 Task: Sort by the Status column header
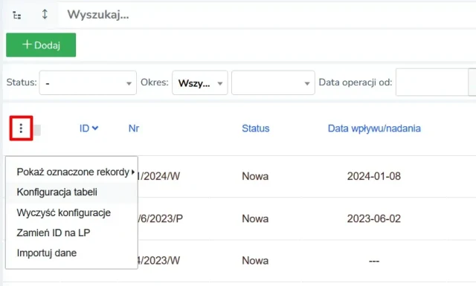(256, 129)
